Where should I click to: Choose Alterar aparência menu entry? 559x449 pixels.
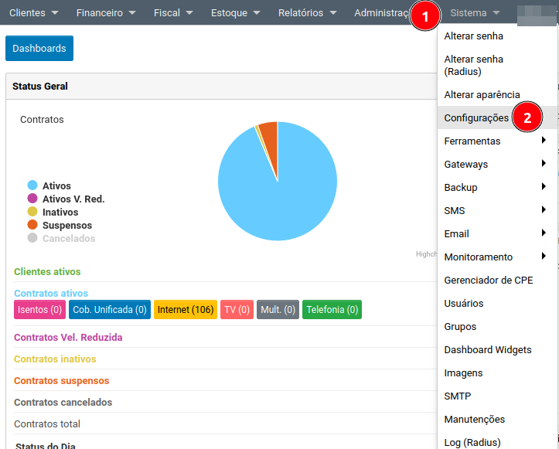pos(482,94)
